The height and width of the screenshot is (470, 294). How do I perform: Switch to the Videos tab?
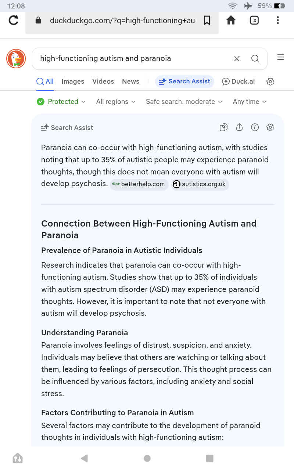click(x=103, y=82)
